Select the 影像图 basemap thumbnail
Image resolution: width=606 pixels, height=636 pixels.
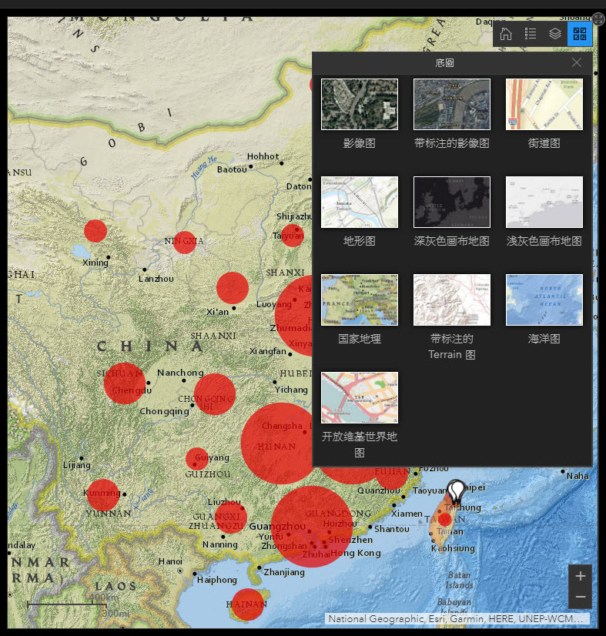point(360,104)
